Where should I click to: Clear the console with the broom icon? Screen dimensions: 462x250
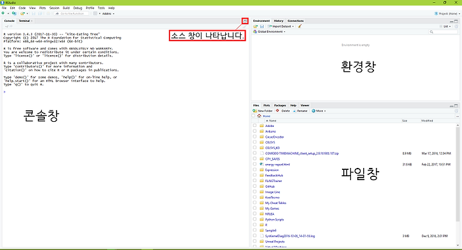point(244,26)
